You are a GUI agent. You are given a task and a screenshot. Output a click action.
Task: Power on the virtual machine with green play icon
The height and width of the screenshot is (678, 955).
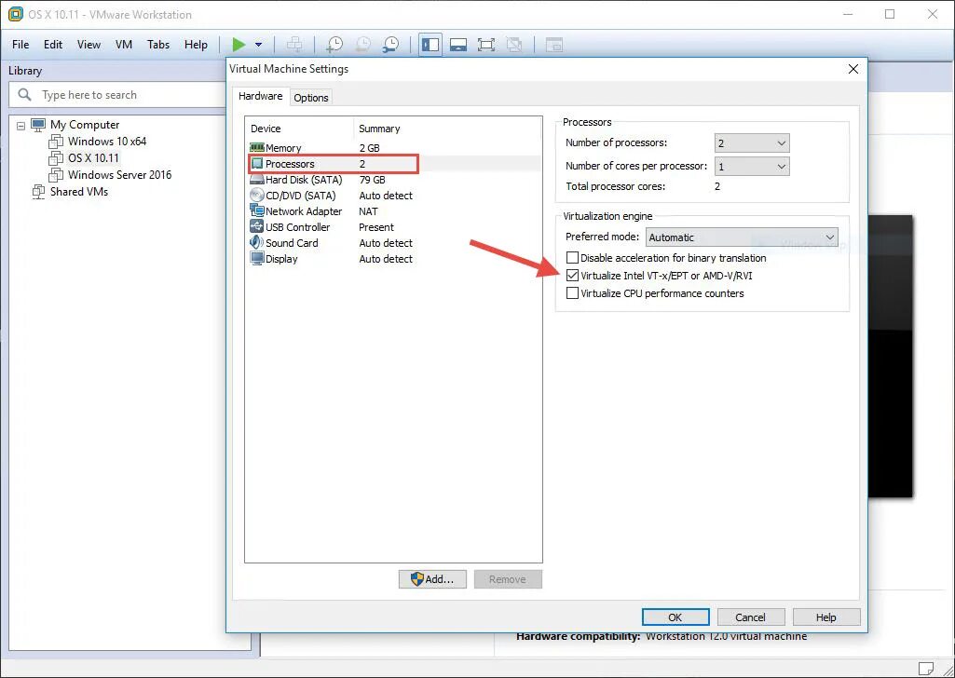(x=240, y=44)
